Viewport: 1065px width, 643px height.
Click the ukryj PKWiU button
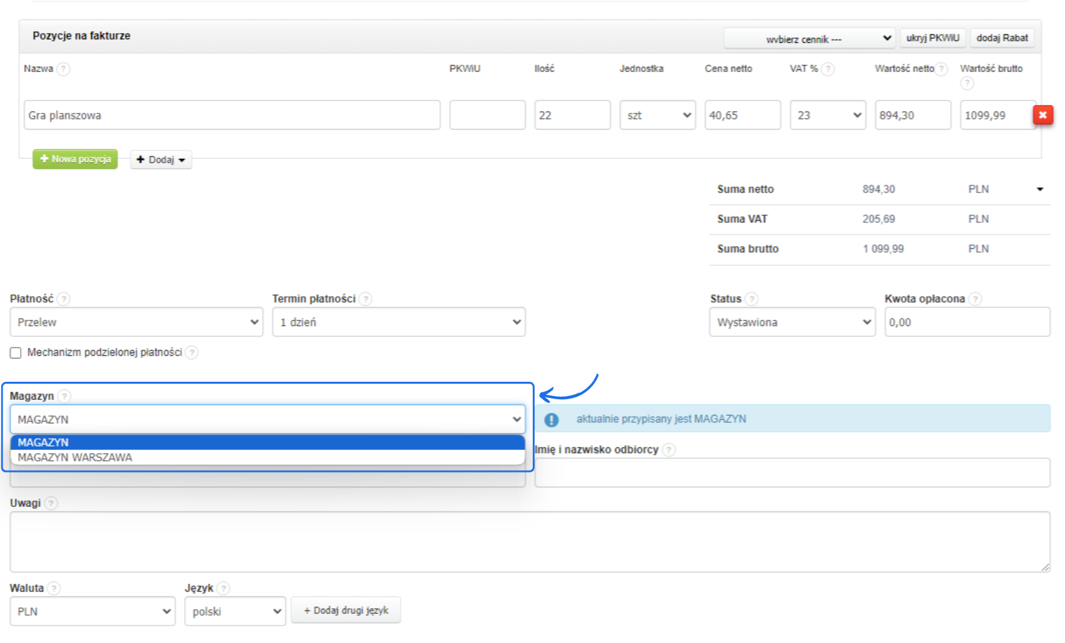click(x=932, y=38)
